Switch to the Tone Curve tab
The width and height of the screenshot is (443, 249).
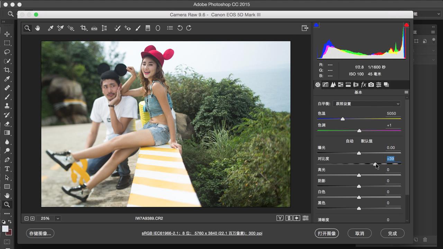point(325,85)
